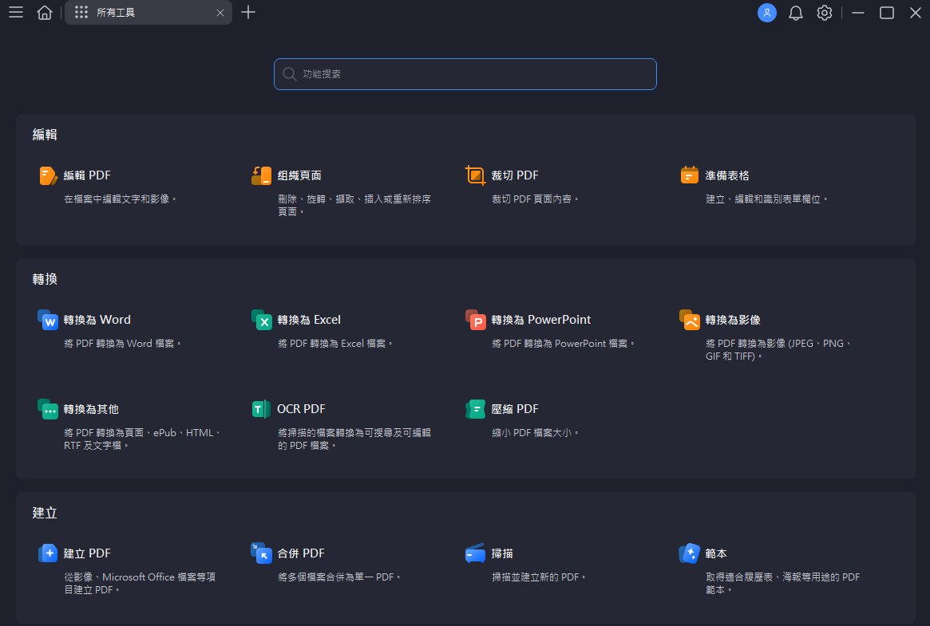Select 轉換為影像 title
The height and width of the screenshot is (626, 930).
(733, 320)
